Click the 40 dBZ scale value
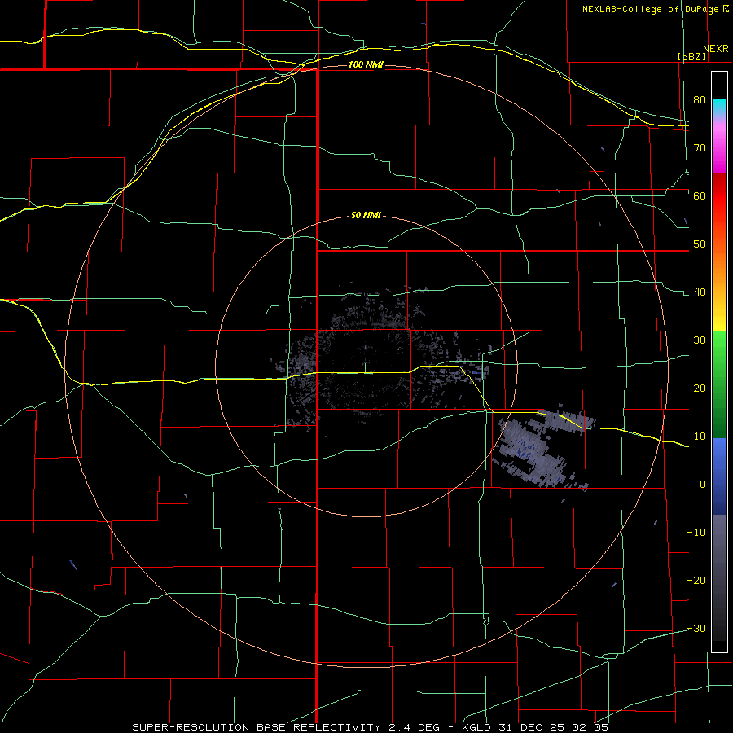This screenshot has width=733, height=733. [x=700, y=292]
